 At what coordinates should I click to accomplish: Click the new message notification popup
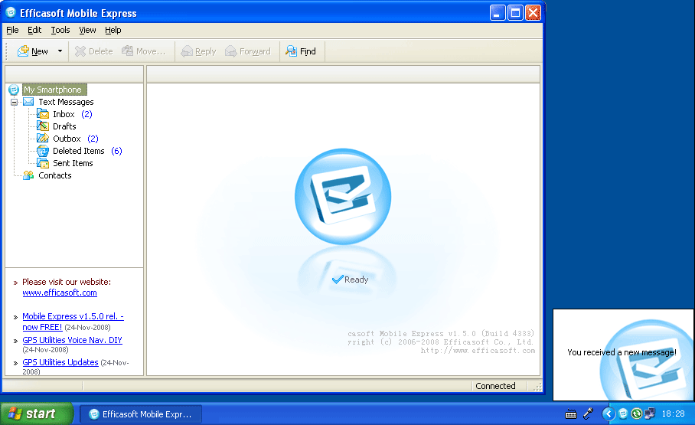point(623,355)
